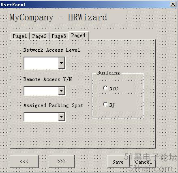Choose the NJ building radio button
This screenshot has width=178, height=173.
[105, 104]
